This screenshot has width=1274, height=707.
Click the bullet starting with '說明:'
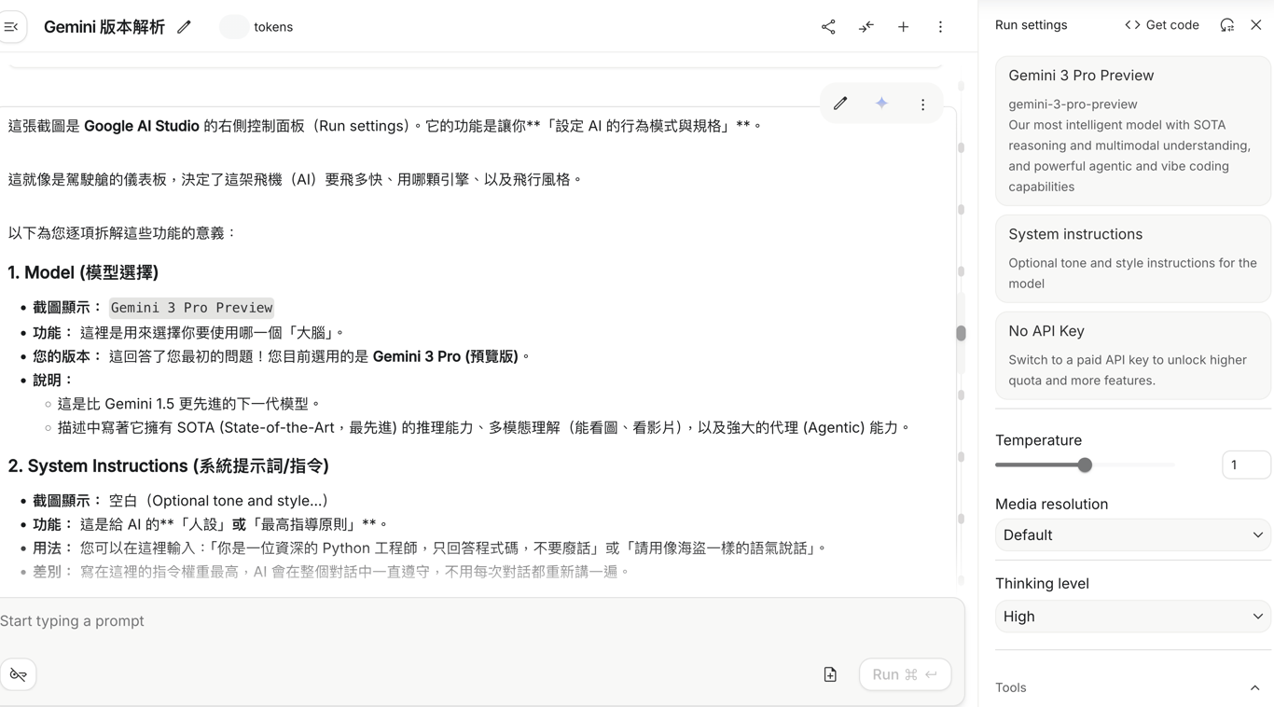point(53,381)
